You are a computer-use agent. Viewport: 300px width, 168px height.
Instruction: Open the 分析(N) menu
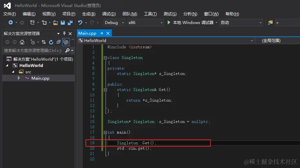[190, 14]
